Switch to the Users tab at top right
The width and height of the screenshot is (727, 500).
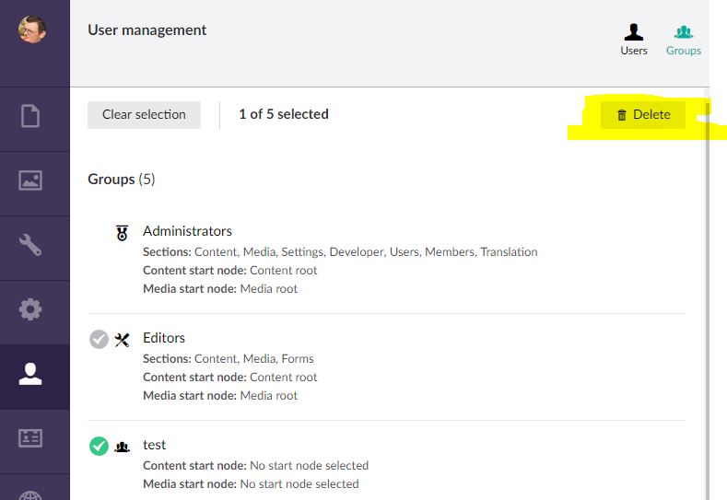(634, 40)
